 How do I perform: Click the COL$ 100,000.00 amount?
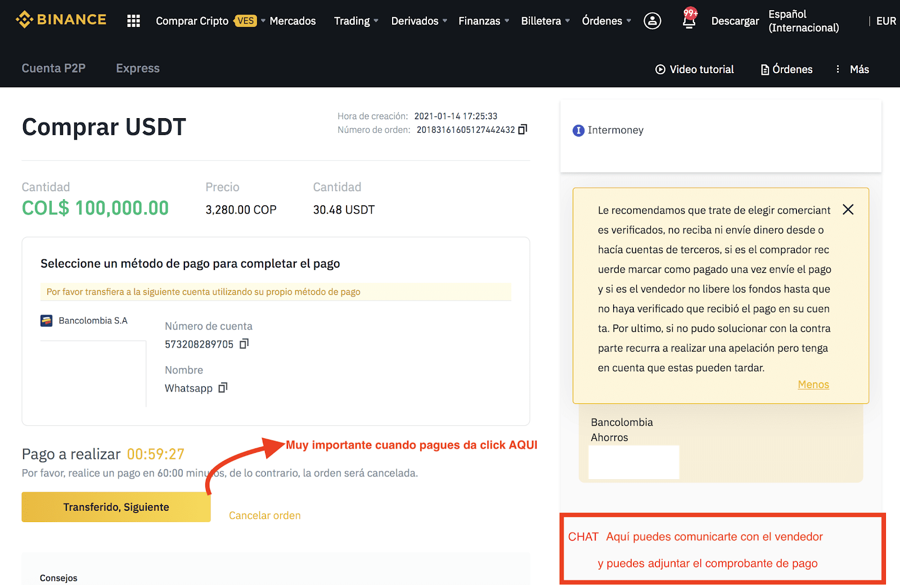tap(95, 208)
